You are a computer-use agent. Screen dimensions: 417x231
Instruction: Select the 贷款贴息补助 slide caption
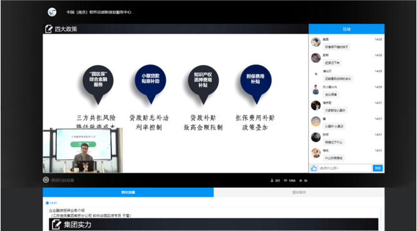point(149,118)
